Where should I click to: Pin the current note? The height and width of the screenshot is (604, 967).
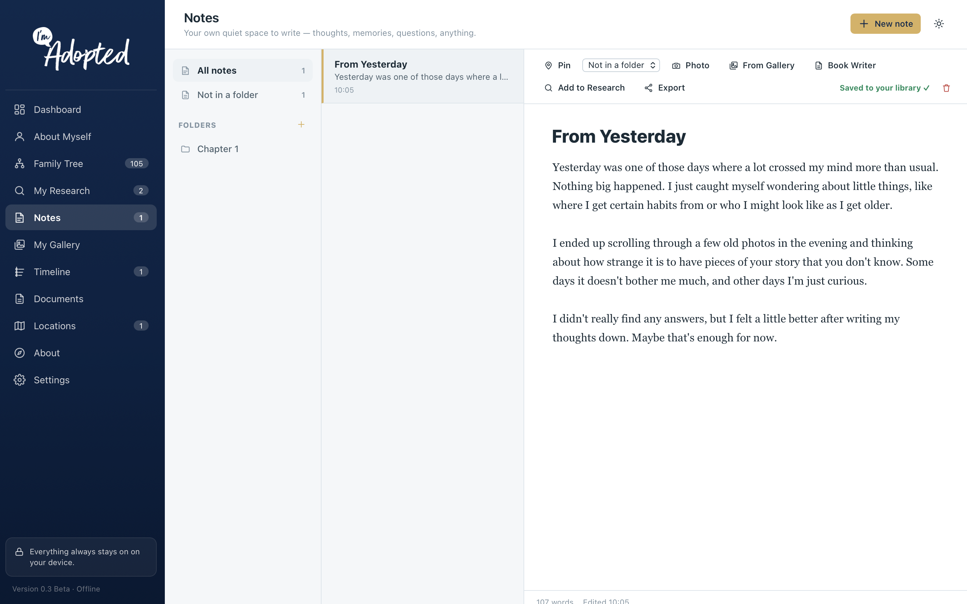558,65
